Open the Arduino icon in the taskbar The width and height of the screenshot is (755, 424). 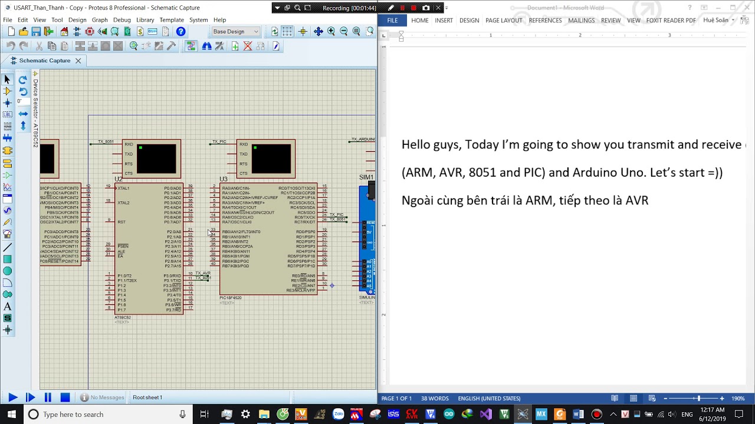tap(449, 415)
